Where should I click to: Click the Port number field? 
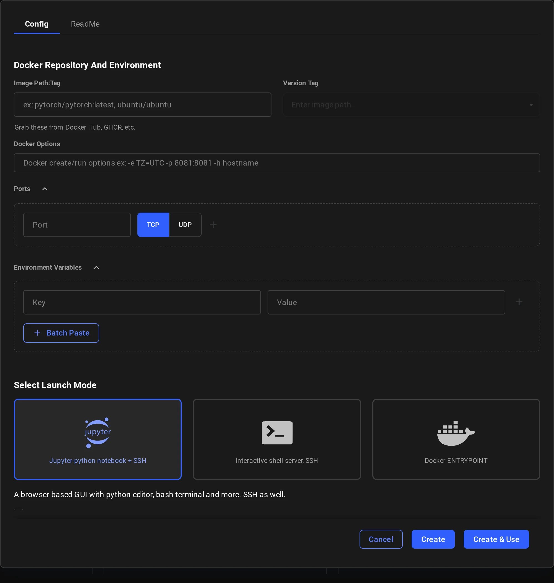coord(77,225)
